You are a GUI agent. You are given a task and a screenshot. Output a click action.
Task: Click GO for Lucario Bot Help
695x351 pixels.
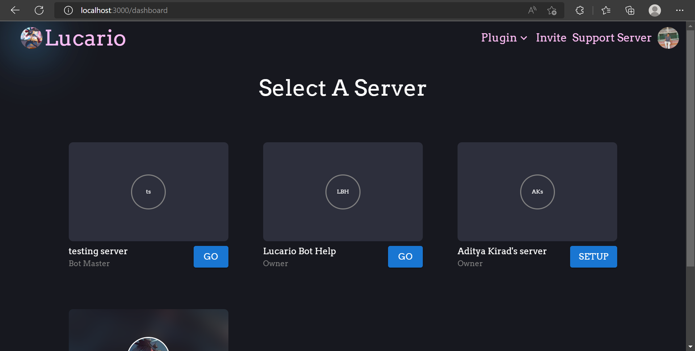pyautogui.click(x=405, y=257)
